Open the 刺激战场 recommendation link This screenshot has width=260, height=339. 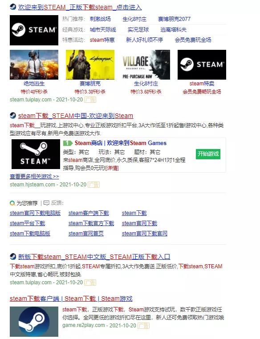(100, 19)
